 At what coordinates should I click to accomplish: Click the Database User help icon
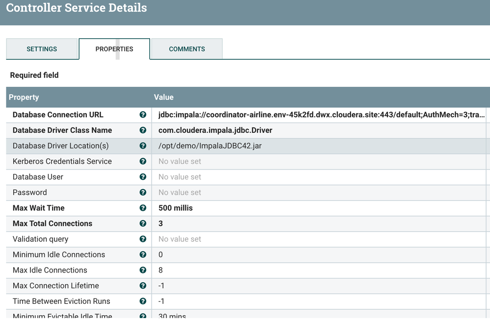[x=143, y=177]
